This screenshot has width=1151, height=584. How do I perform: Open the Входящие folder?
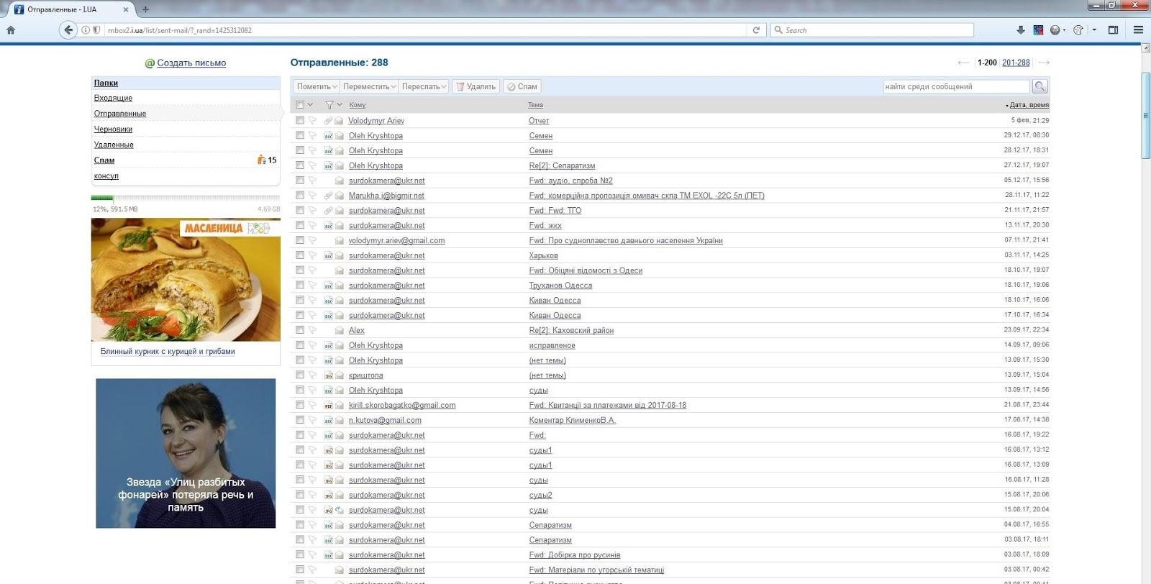(113, 98)
